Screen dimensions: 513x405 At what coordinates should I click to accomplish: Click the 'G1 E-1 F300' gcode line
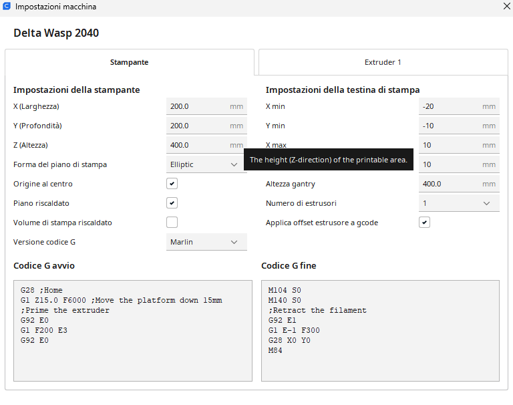294,330
